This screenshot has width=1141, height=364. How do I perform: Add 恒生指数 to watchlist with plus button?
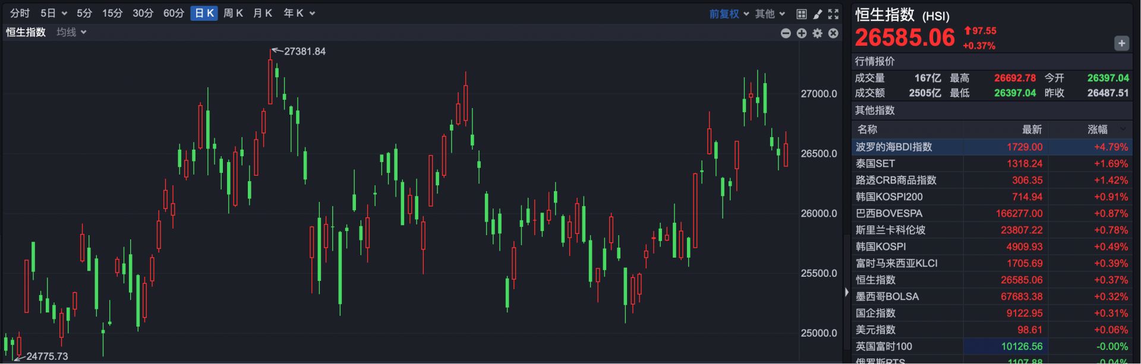pos(1121,43)
